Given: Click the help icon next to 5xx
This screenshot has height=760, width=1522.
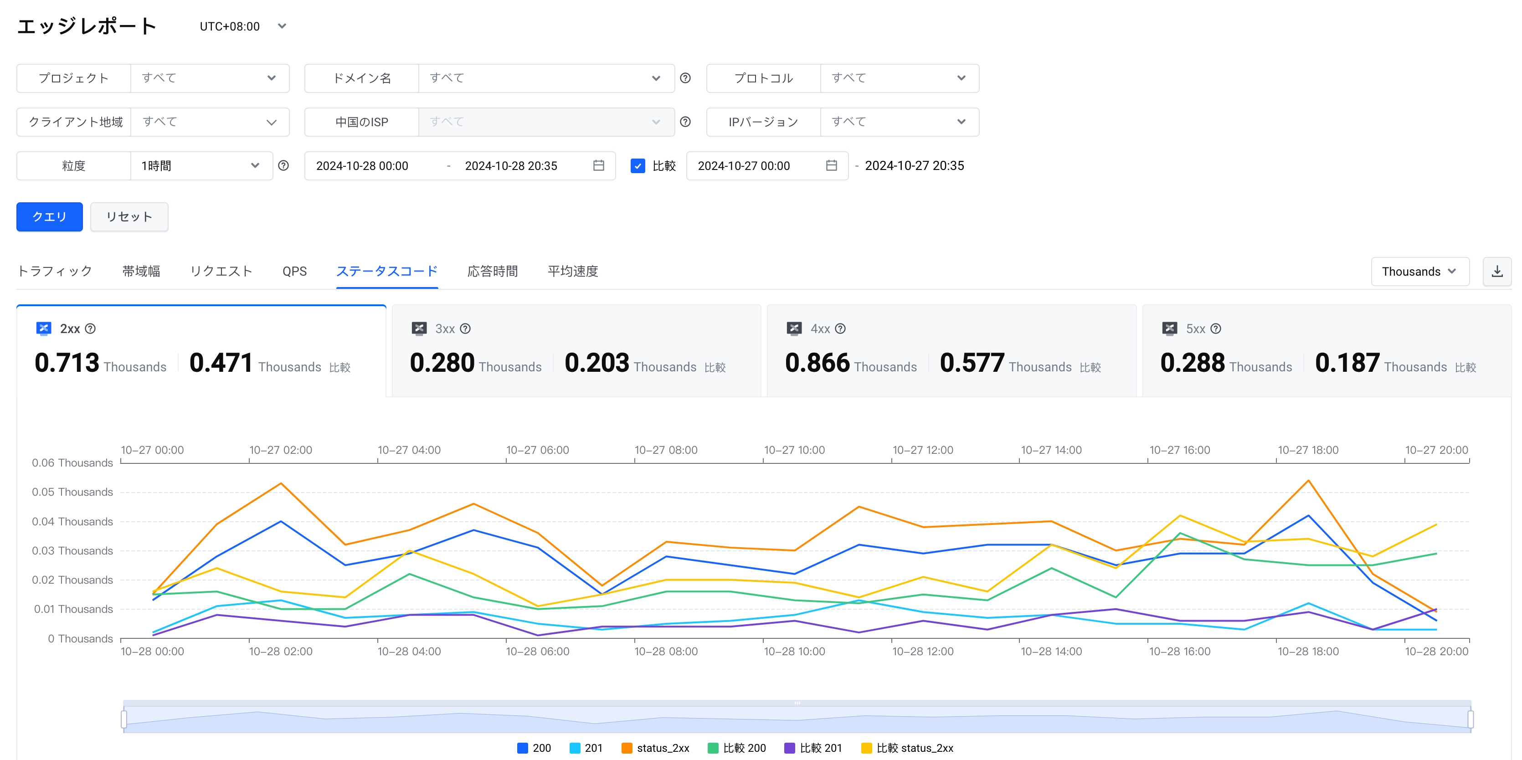Looking at the screenshot, I should (1216, 329).
